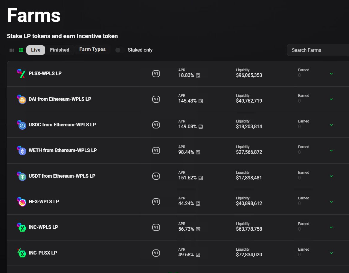Click the PLSX-WPLS token pair icon
The width and height of the screenshot is (349, 273).
point(21,74)
